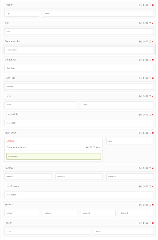Select the right position box in Main Body
Viewport: 158px width, 240px height.
click(x=130, y=141)
